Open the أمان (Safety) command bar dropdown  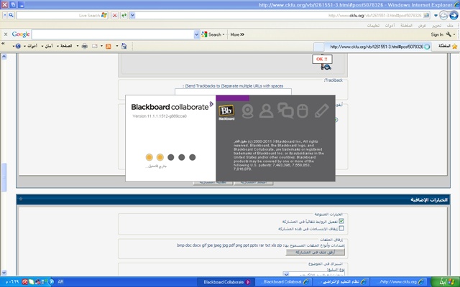[x=47, y=46]
